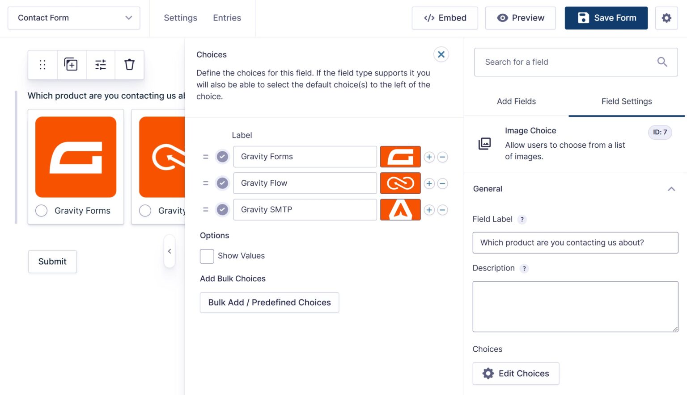Open the Add Fields tab

[x=516, y=101]
